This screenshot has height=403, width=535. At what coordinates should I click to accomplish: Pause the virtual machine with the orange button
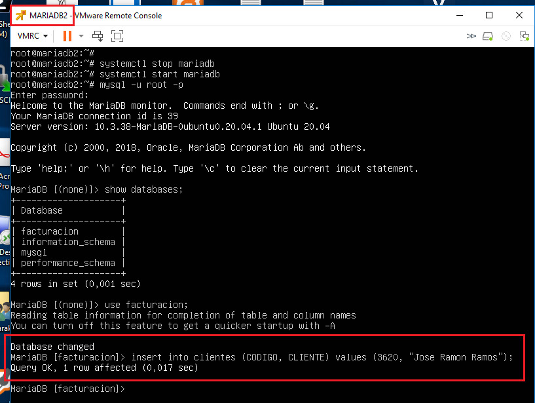67,35
